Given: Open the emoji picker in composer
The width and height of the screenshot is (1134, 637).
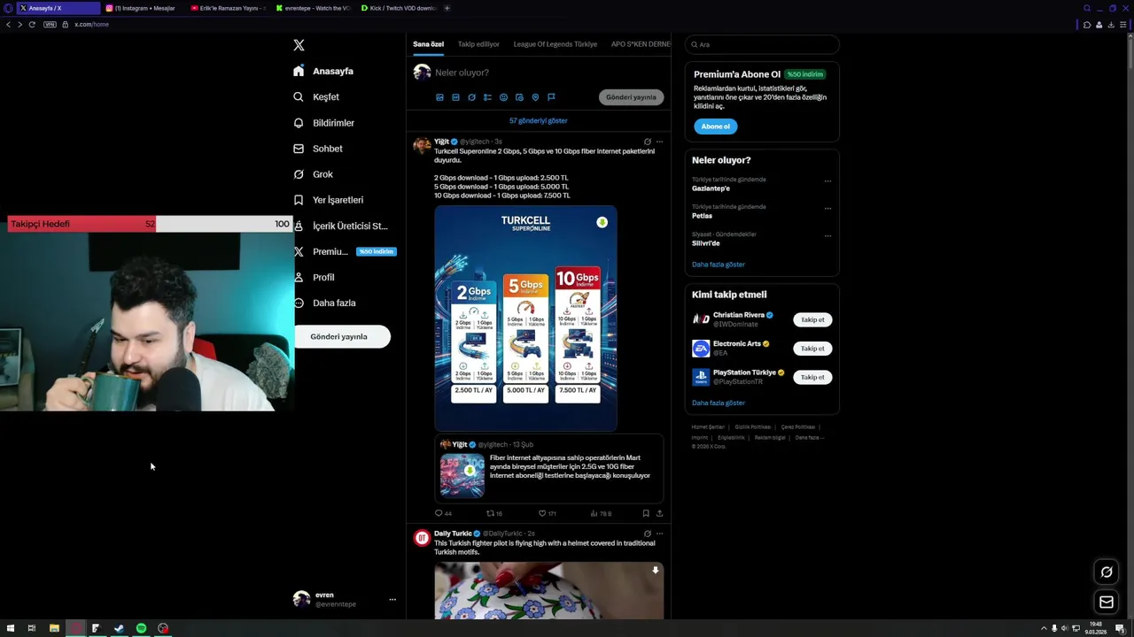Looking at the screenshot, I should pos(503,97).
